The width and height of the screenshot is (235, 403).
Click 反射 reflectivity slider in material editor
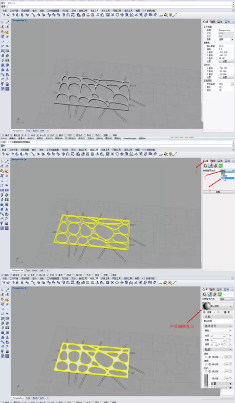[x=218, y=340]
